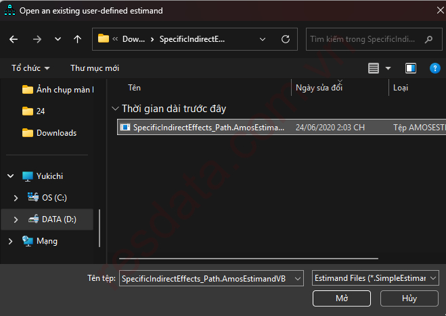Collapse the Yukichi computer node

10,176
